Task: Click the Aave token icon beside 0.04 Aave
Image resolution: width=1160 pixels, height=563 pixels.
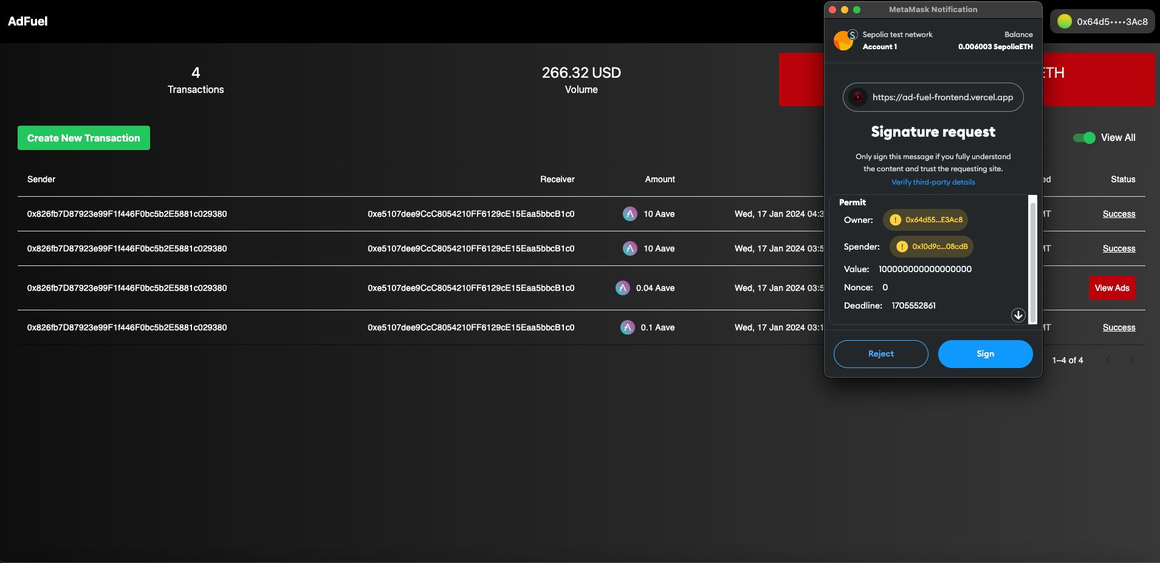Action: (x=623, y=288)
